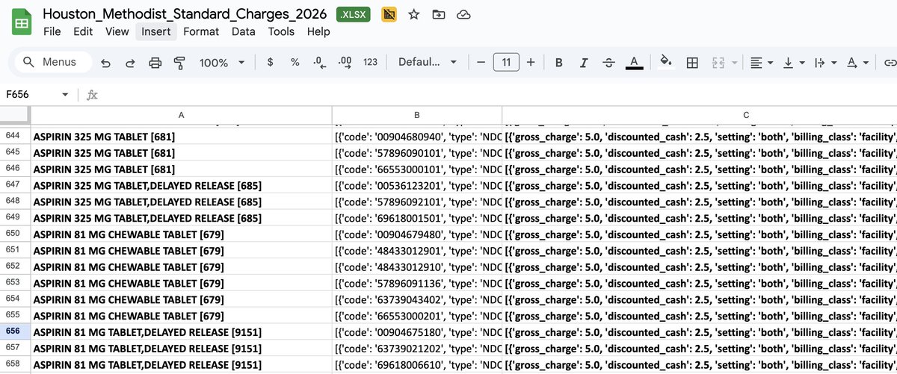Open horizontal align dropdown
The height and width of the screenshot is (374, 897).
click(x=762, y=63)
